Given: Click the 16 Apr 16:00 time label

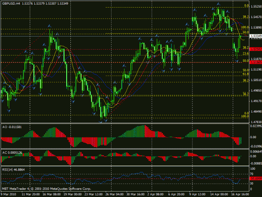Looking at the screenshot, I should [240, 194].
